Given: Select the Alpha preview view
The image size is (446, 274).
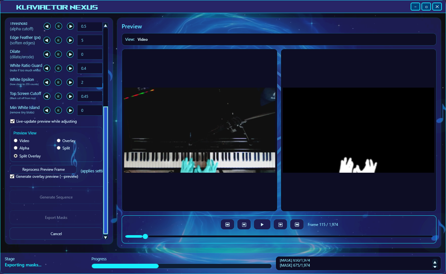Looking at the screenshot, I should pyautogui.click(x=15, y=148).
